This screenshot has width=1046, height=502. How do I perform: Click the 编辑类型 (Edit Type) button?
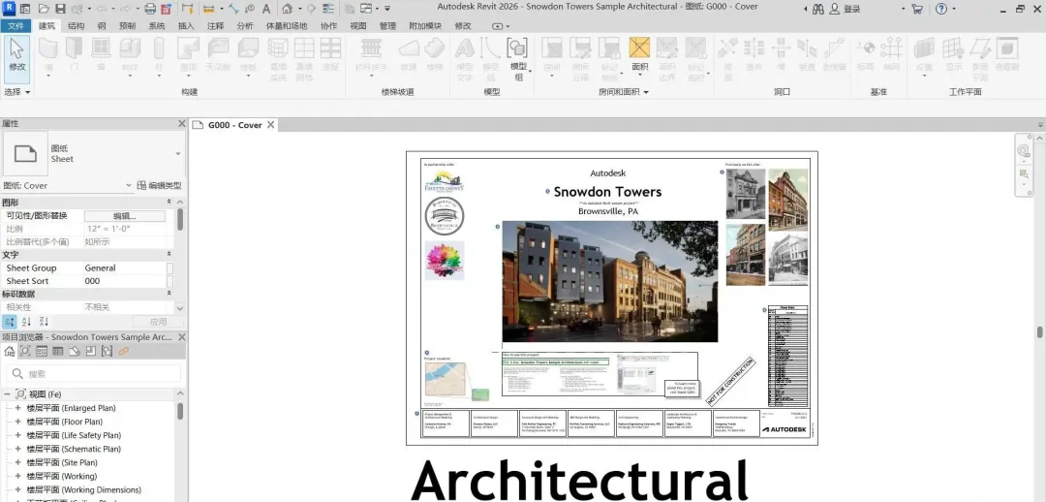click(158, 185)
